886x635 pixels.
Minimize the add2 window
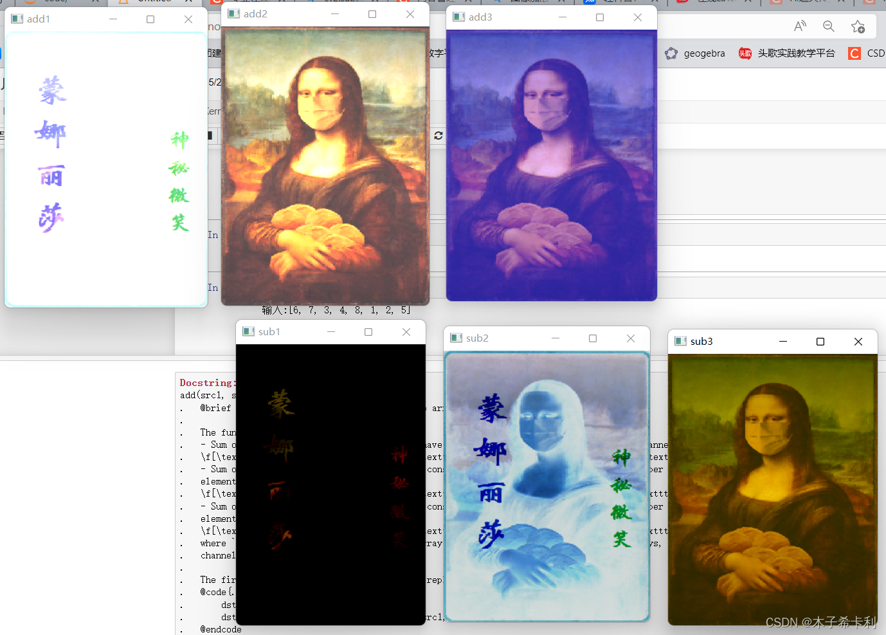pyautogui.click(x=335, y=14)
